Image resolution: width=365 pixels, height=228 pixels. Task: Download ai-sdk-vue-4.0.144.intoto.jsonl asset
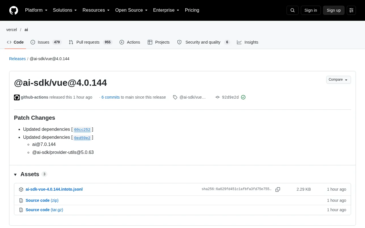54,189
